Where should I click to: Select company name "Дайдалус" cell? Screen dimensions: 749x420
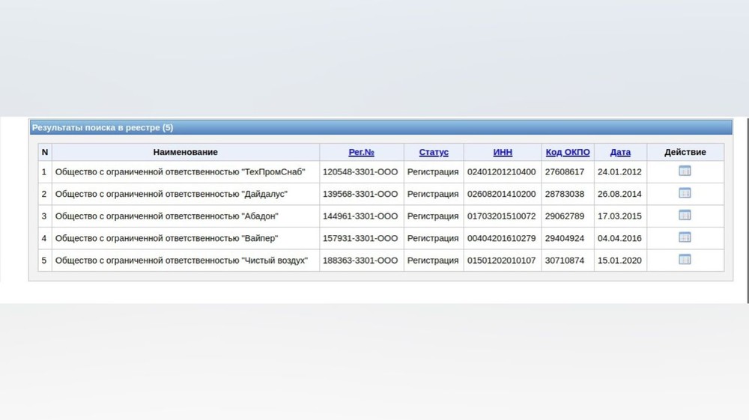pyautogui.click(x=172, y=194)
